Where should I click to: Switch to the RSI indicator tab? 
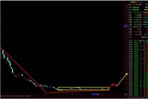[5, 96]
